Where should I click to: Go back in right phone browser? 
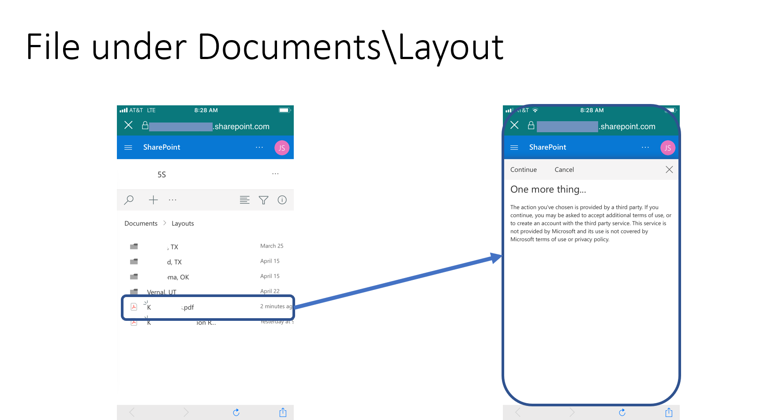tap(517, 413)
